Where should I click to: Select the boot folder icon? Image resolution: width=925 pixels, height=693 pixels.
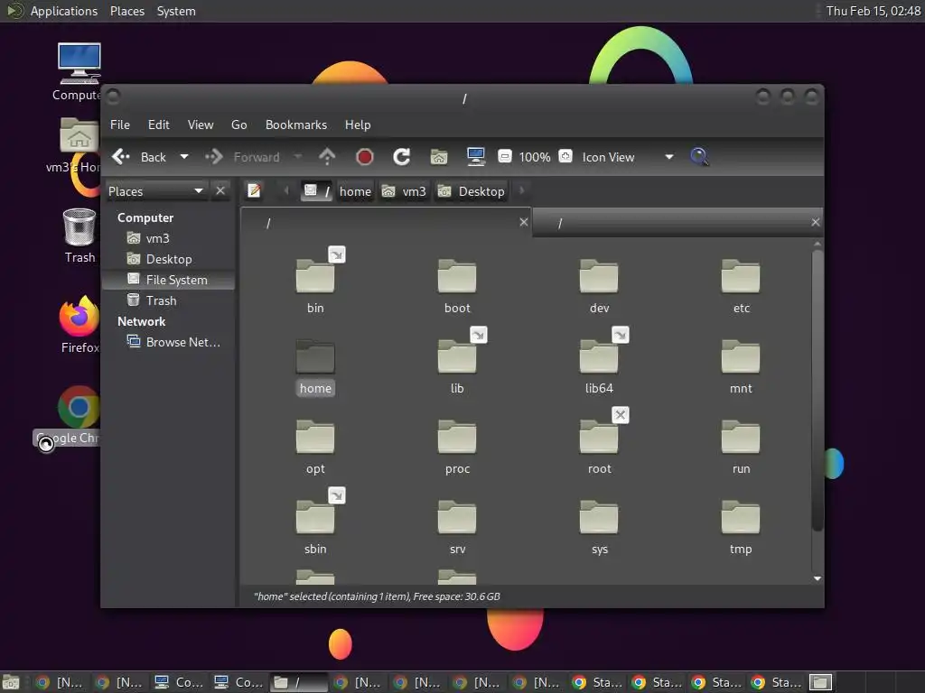point(457,276)
